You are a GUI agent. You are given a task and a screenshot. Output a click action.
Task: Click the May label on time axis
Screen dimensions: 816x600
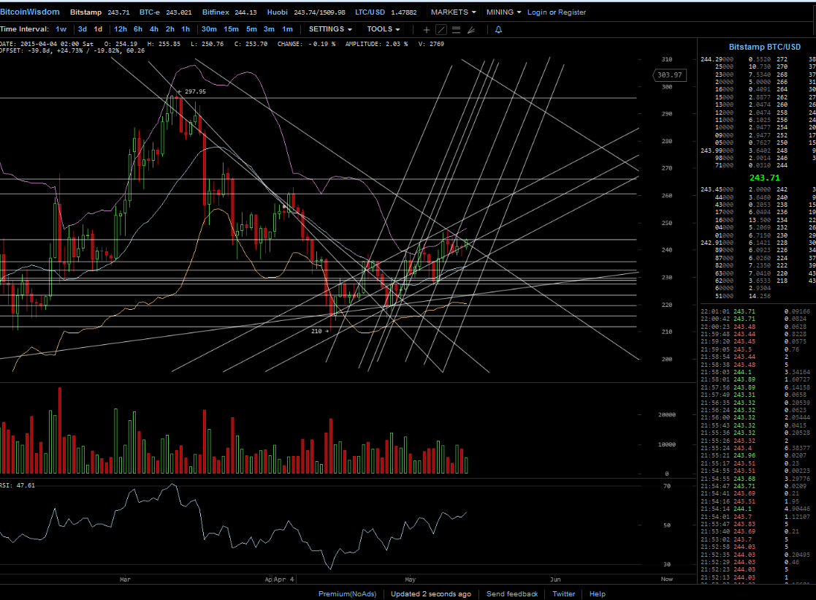[x=410, y=579]
